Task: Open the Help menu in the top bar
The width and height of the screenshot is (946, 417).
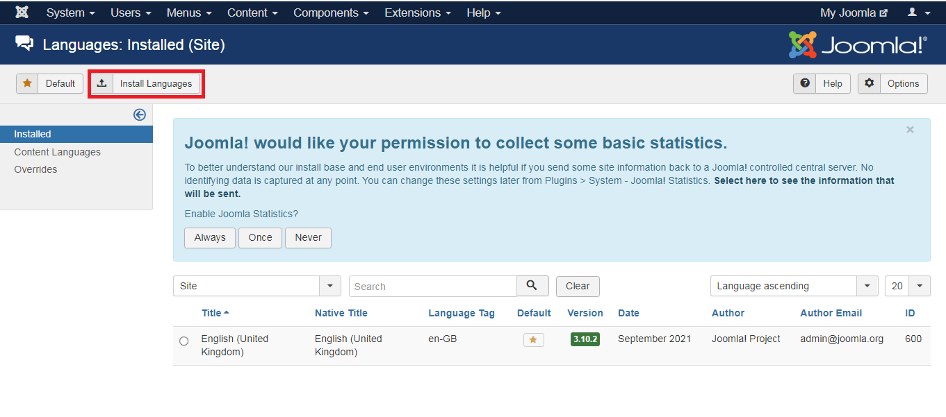Action: point(484,12)
